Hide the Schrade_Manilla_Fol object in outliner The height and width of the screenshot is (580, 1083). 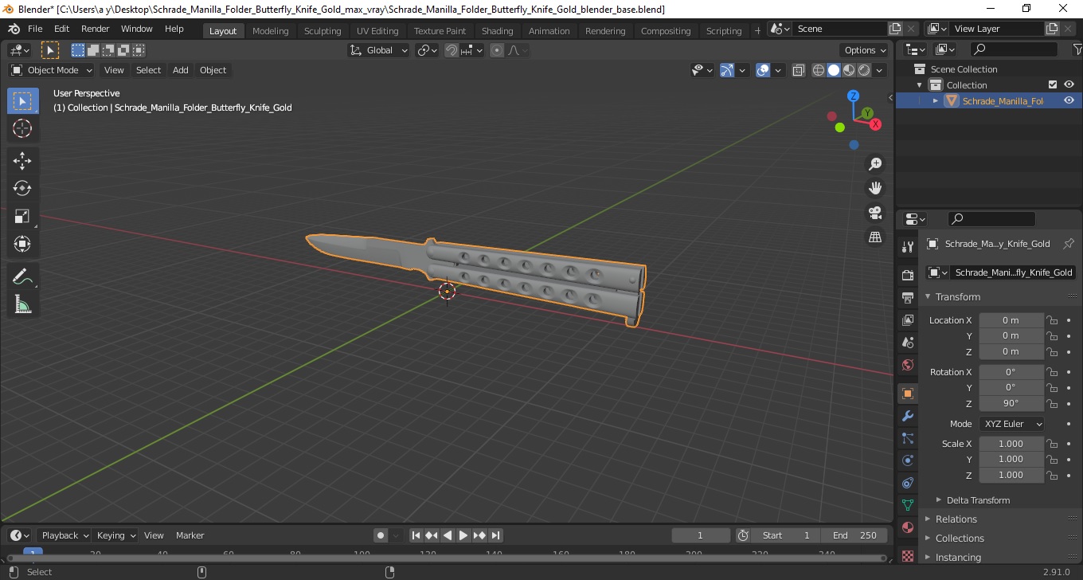(1069, 100)
